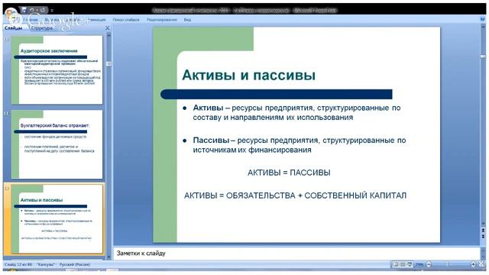Image resolution: width=489 pixels, height=275 pixels.
Task: Go to next slide double-arrow button
Action: (483, 236)
